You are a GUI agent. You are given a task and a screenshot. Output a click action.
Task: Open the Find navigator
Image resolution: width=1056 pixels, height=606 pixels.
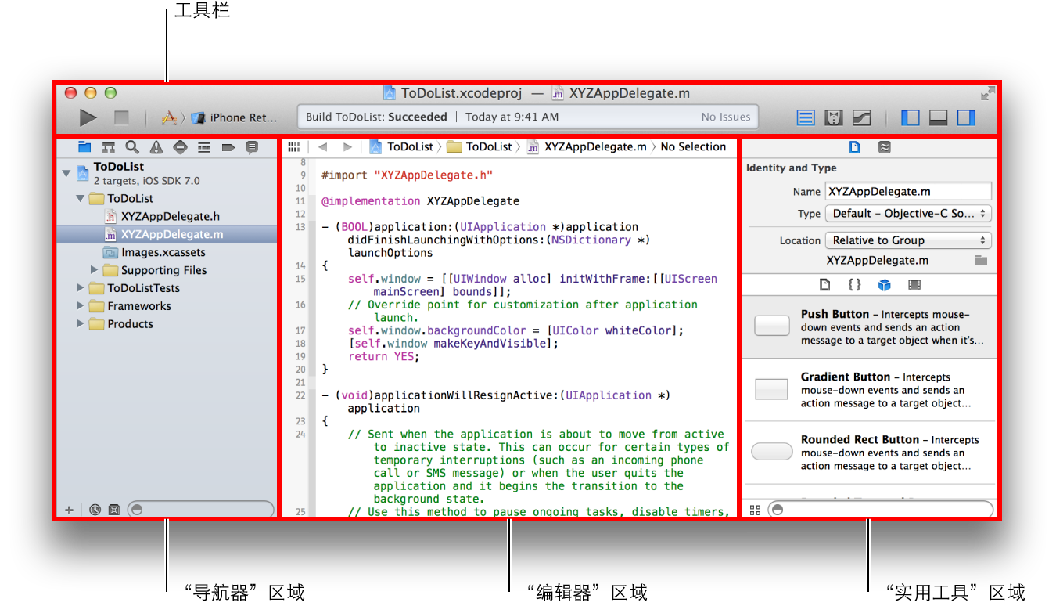[x=132, y=147]
